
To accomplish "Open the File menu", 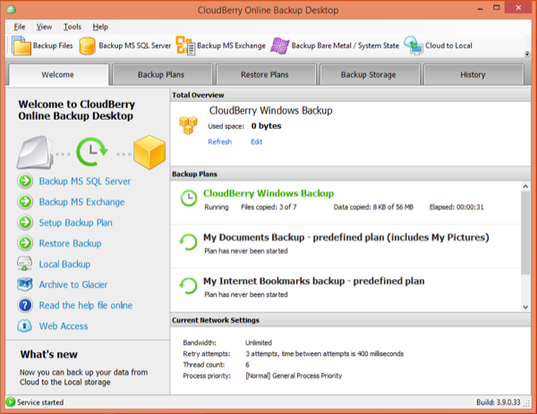I will (20, 27).
